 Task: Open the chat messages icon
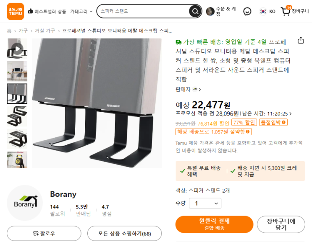click(x=247, y=11)
